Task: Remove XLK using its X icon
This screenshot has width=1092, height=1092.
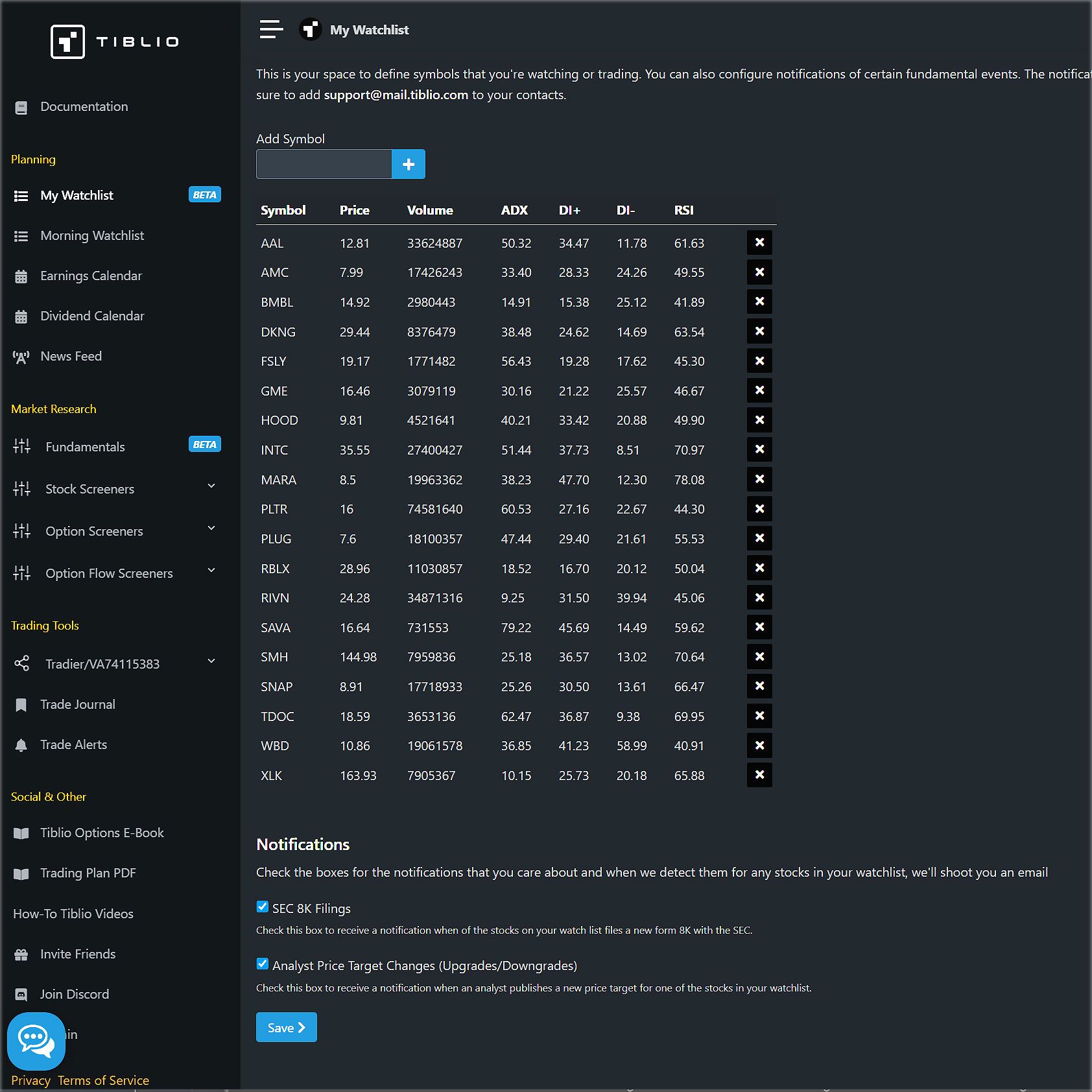Action: click(759, 775)
